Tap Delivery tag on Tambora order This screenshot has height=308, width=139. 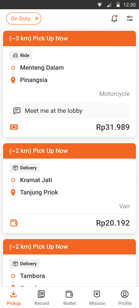pos(24,264)
